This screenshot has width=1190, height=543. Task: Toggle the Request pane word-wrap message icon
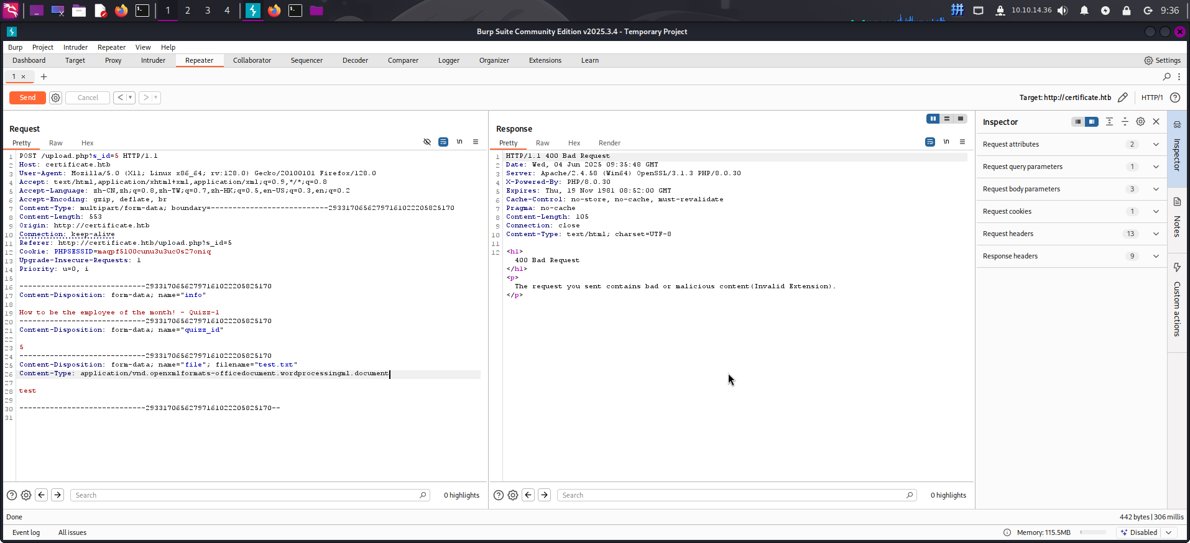pyautogui.click(x=443, y=142)
